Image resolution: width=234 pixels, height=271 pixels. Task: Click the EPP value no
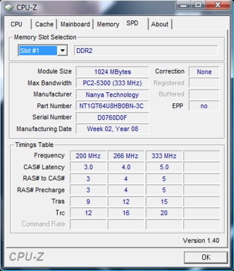(204, 106)
